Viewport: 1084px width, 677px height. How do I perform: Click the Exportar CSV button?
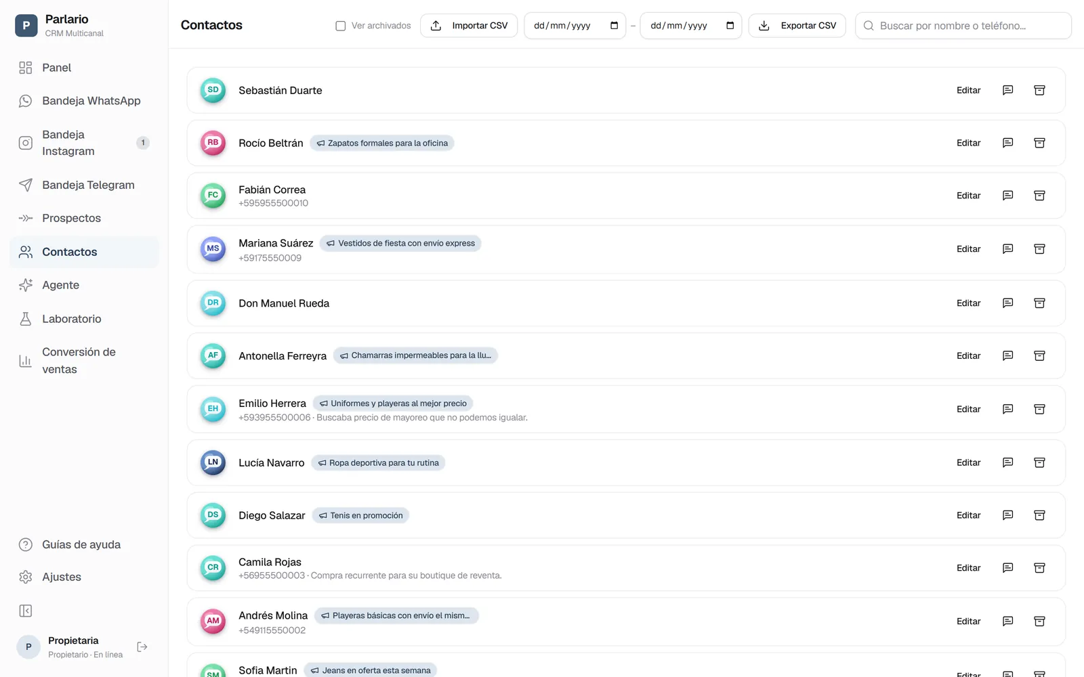click(797, 26)
